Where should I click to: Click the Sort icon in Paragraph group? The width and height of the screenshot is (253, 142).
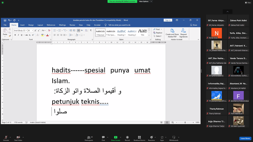tap(86, 30)
